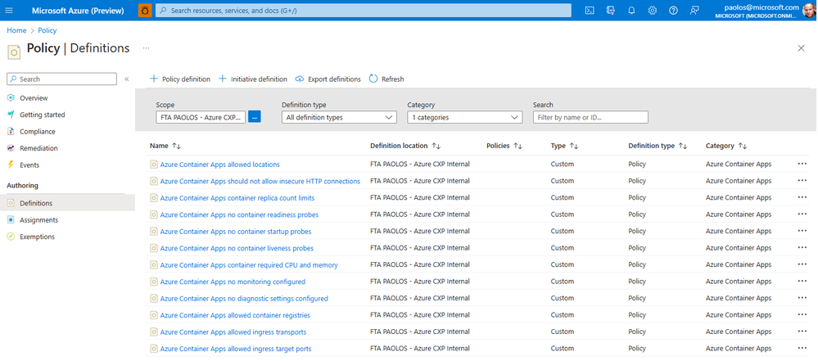Expand the Category dropdown
This screenshot has width=818, height=361.
point(465,117)
